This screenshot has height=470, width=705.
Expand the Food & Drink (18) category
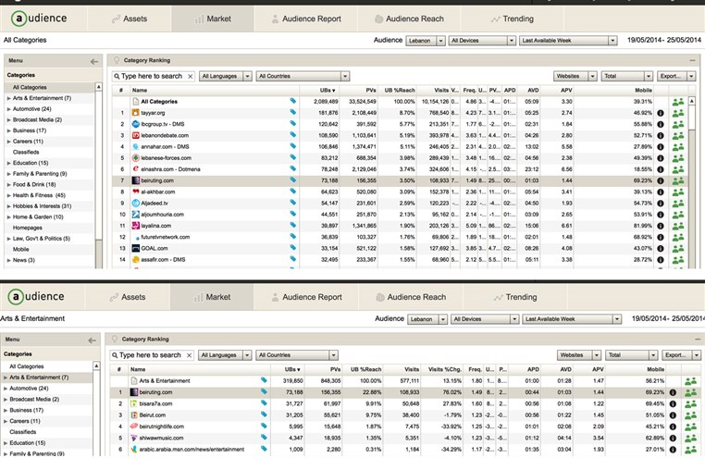pos(8,185)
